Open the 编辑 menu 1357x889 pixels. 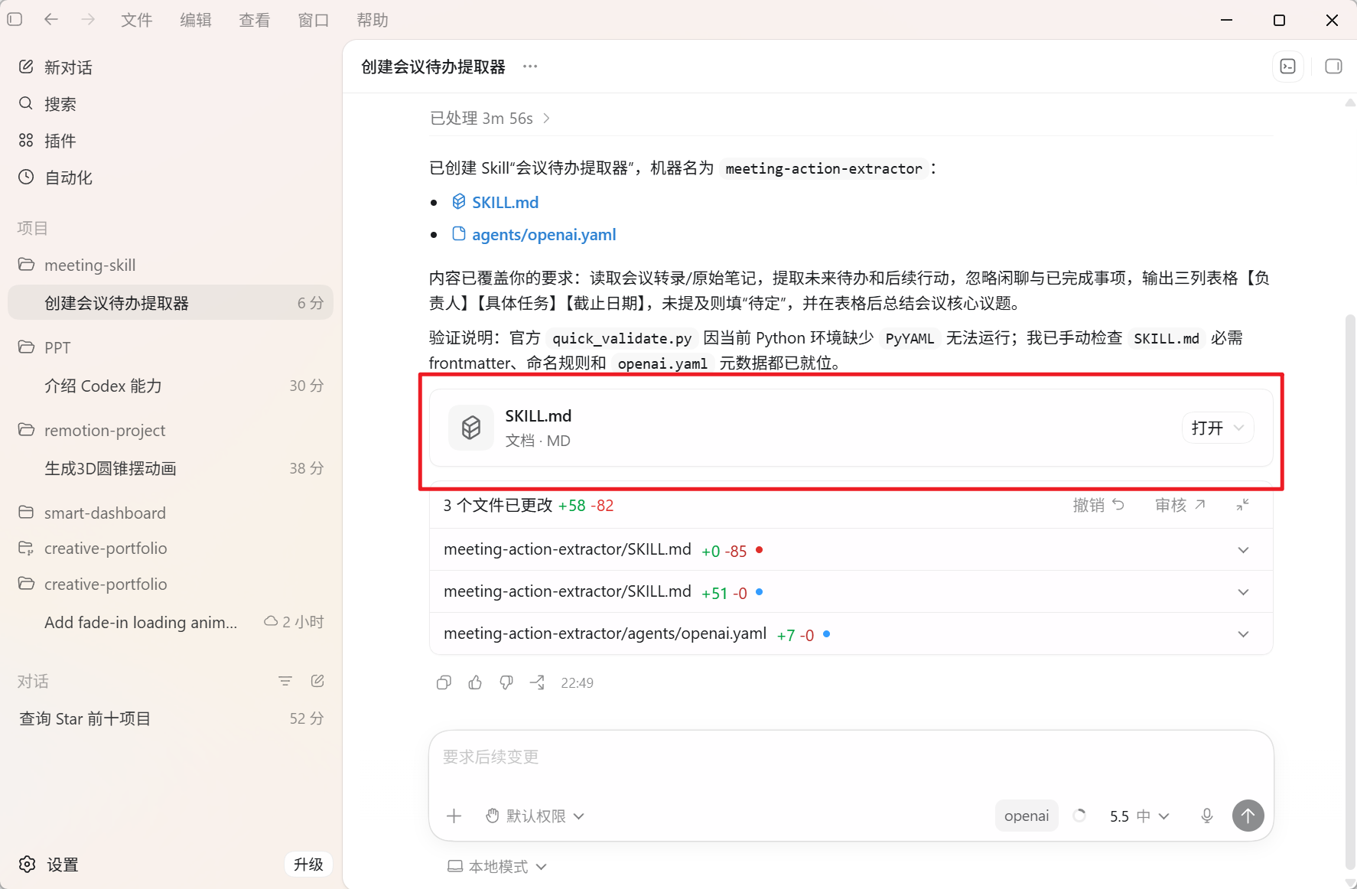tap(195, 20)
